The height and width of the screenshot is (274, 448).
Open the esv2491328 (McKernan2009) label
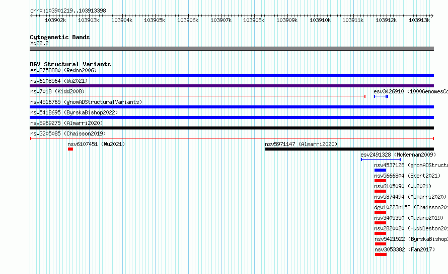click(398, 155)
